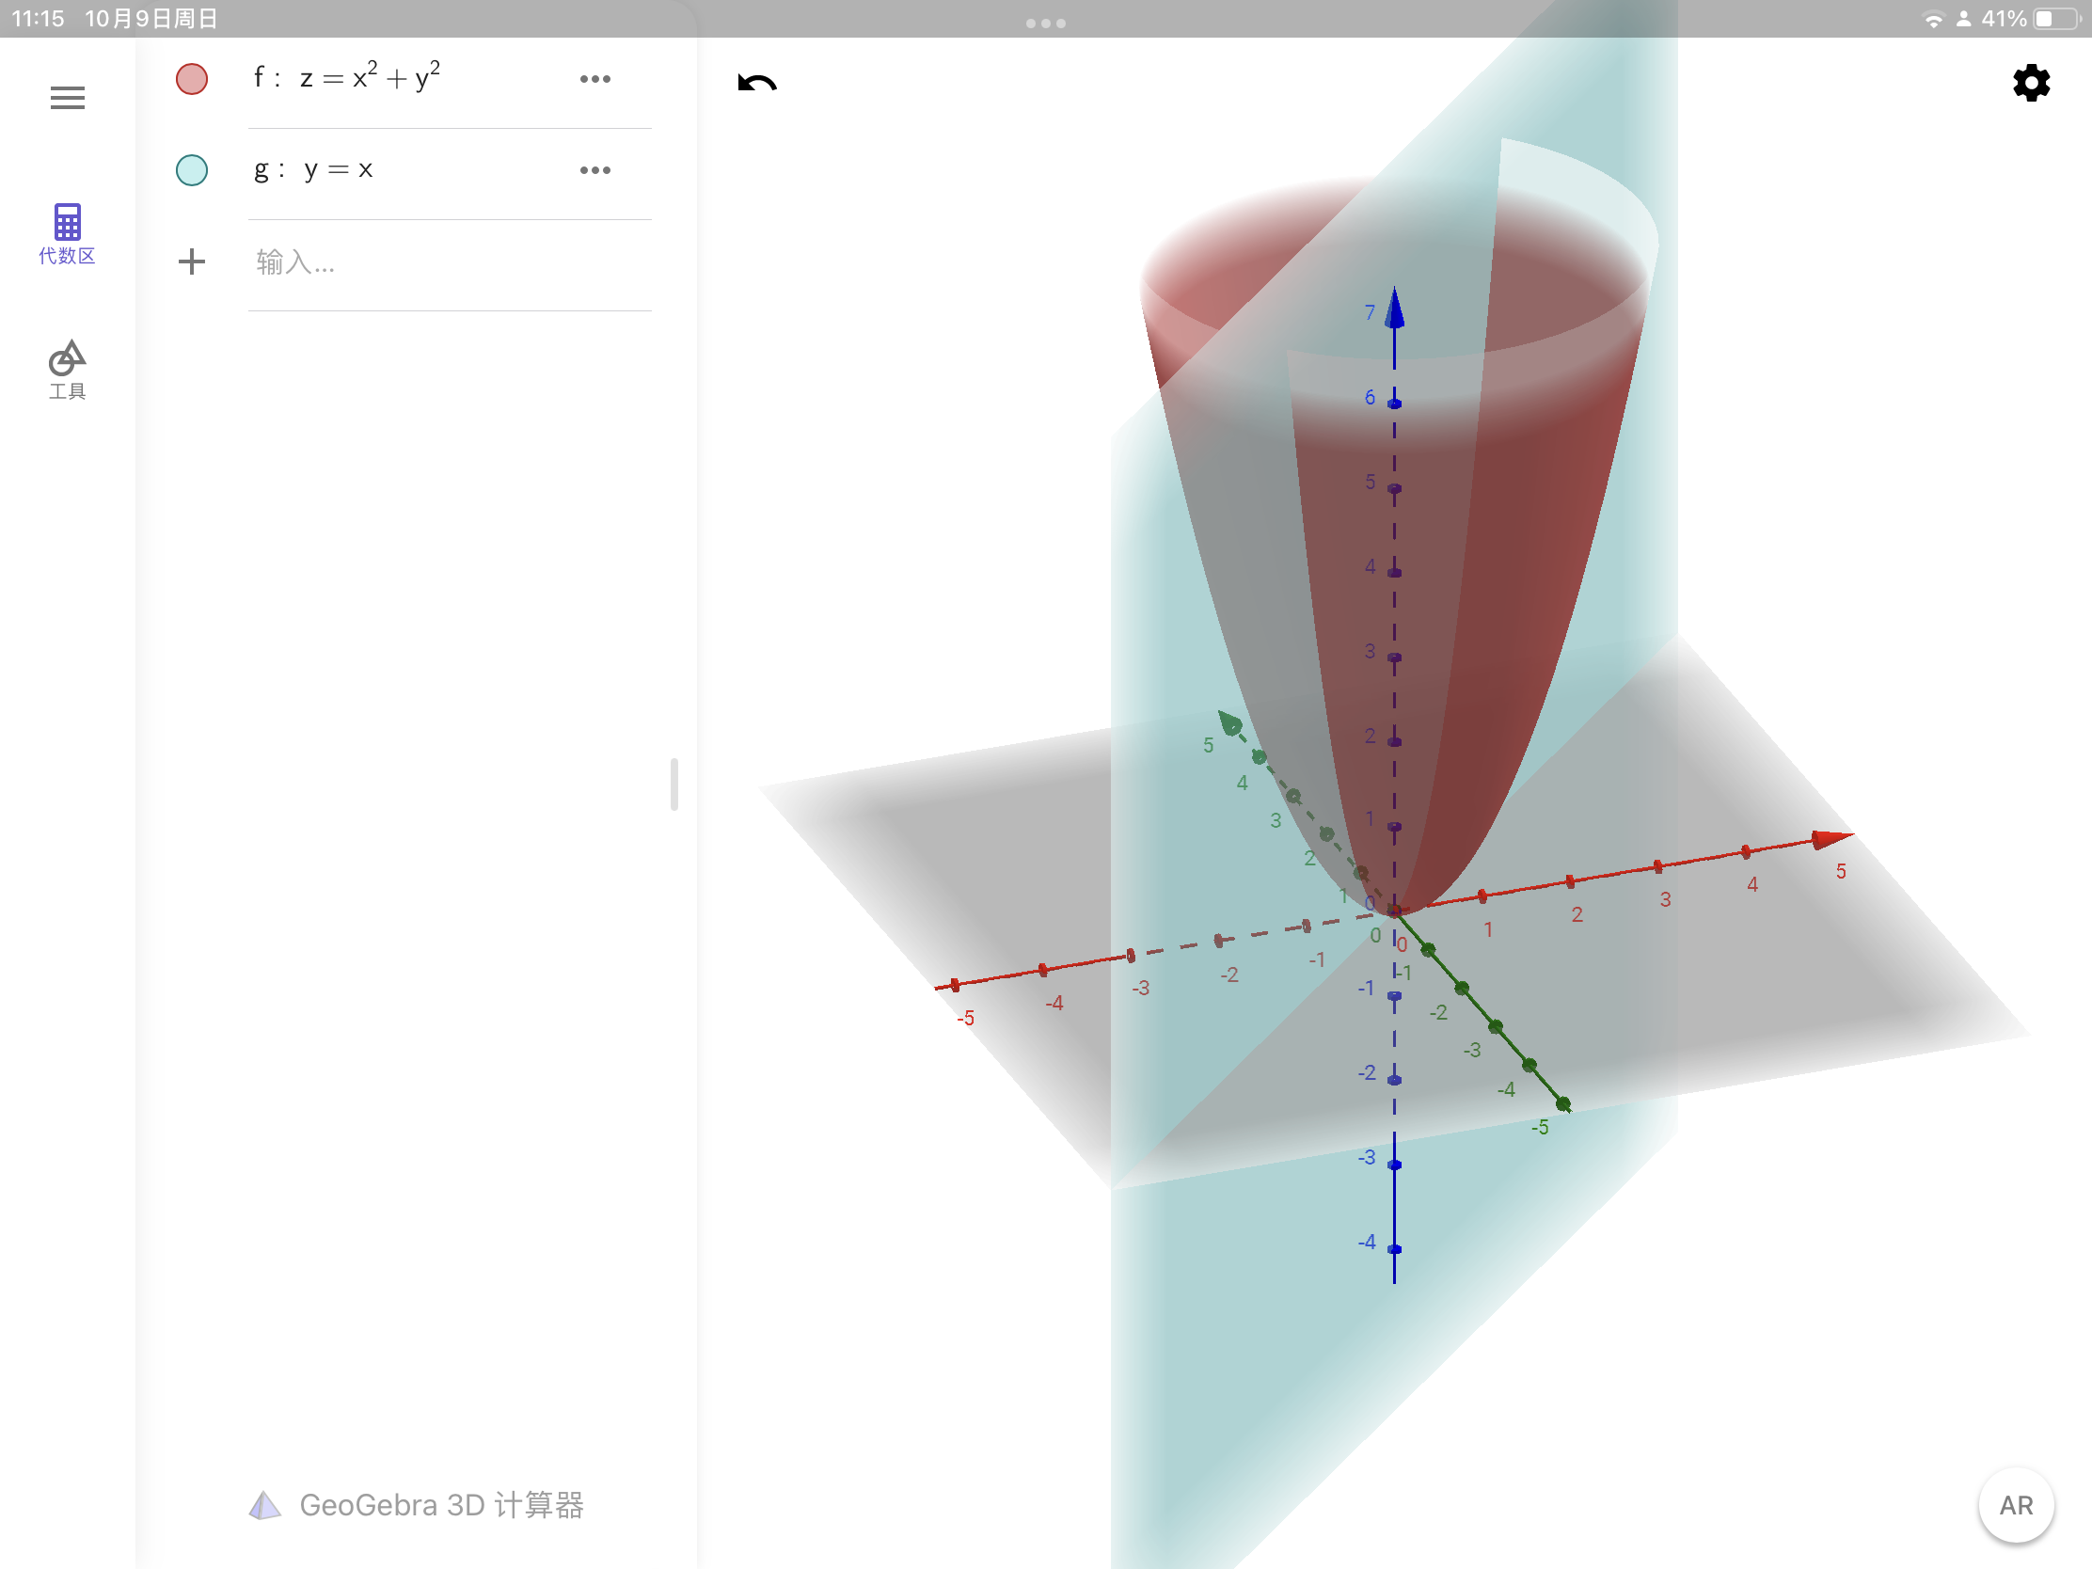Launch AR mode with AR button
Image resolution: width=2092 pixels, height=1569 pixels.
pyautogui.click(x=2016, y=1505)
